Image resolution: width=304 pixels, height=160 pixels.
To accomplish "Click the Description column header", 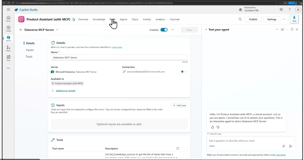I will point(112,148).
